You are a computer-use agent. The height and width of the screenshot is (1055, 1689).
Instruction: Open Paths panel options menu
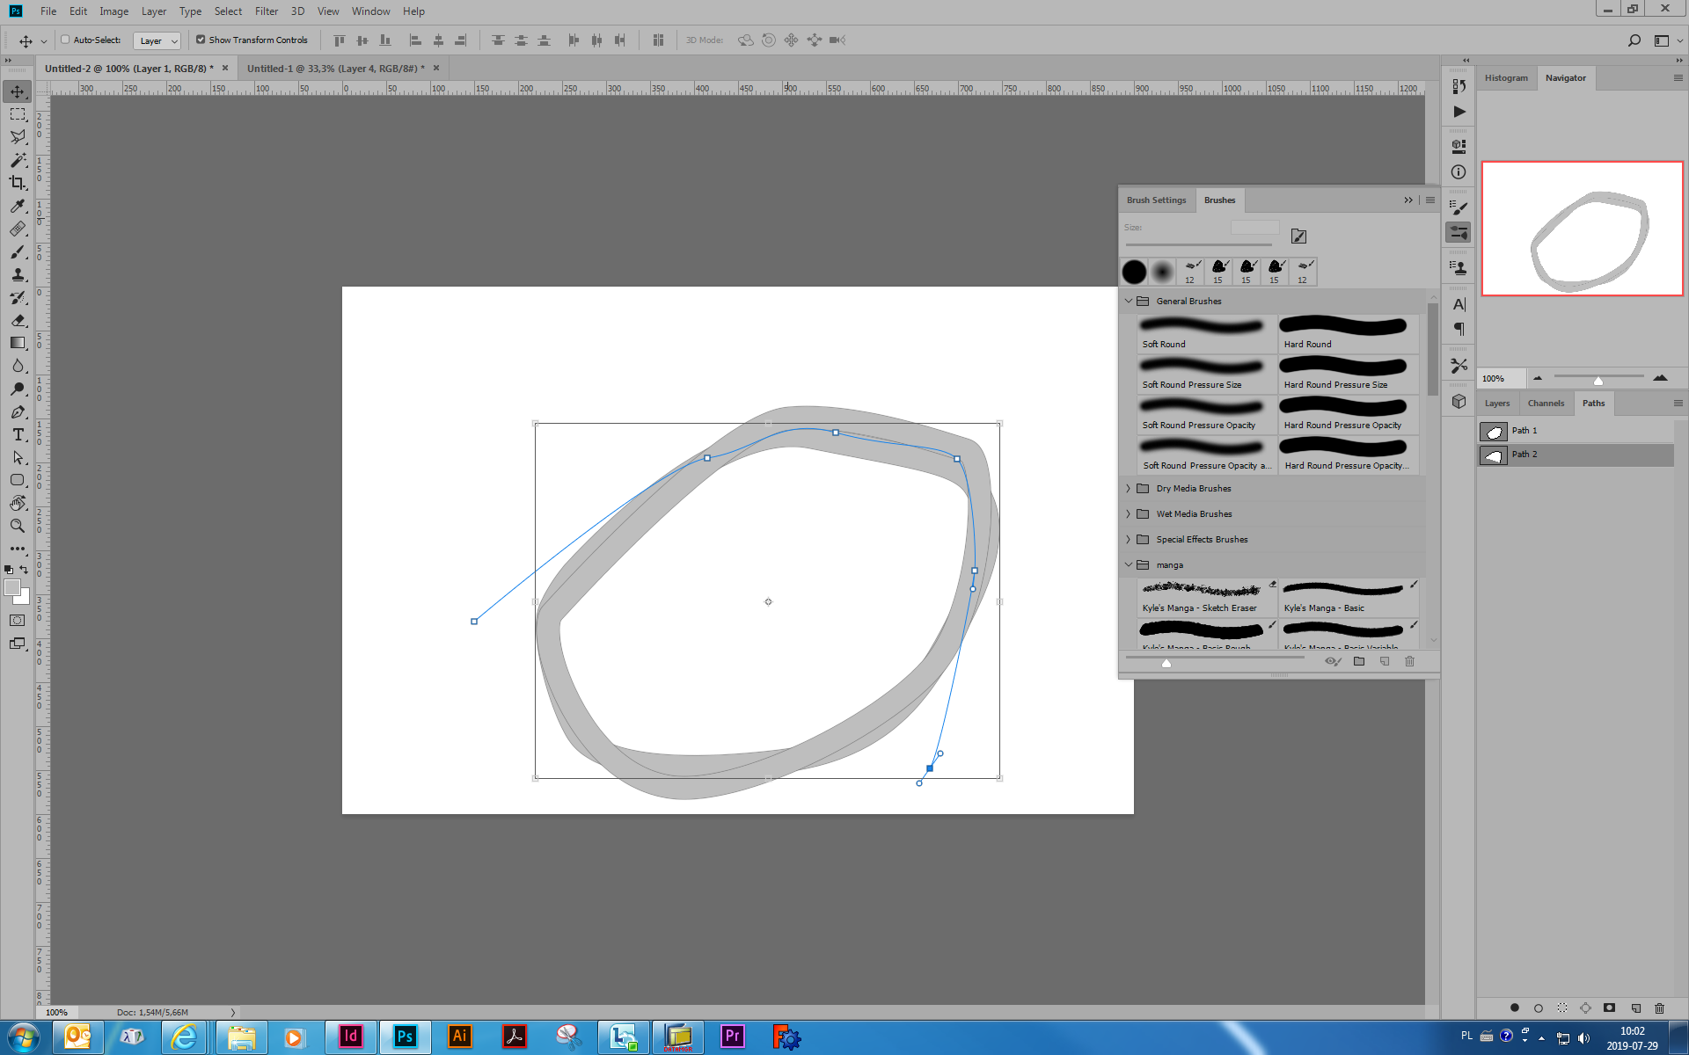tap(1678, 403)
